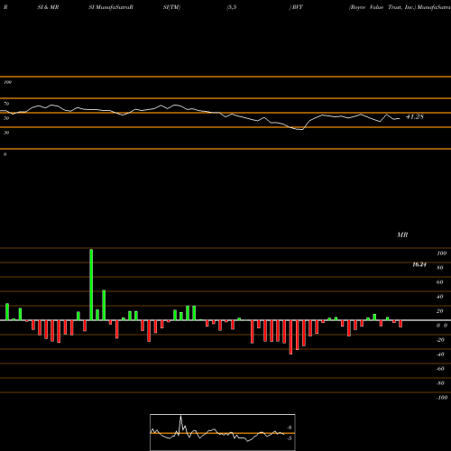451x451 pixels.
Task: Click the 20 label on MR axis
Action: [440, 311]
